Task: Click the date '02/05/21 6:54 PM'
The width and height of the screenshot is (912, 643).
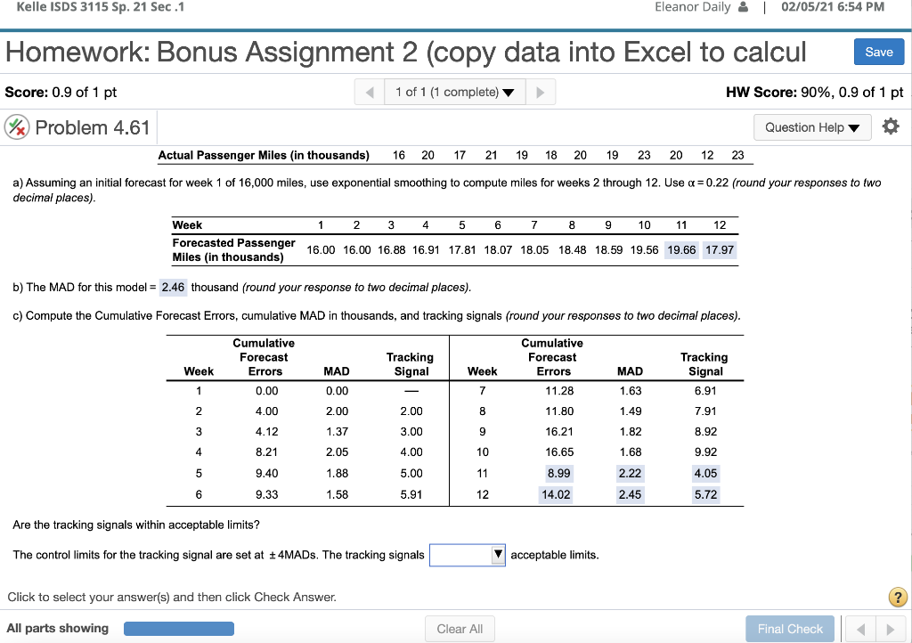Action: (x=833, y=7)
